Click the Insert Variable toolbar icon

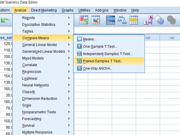tap(95, 20)
